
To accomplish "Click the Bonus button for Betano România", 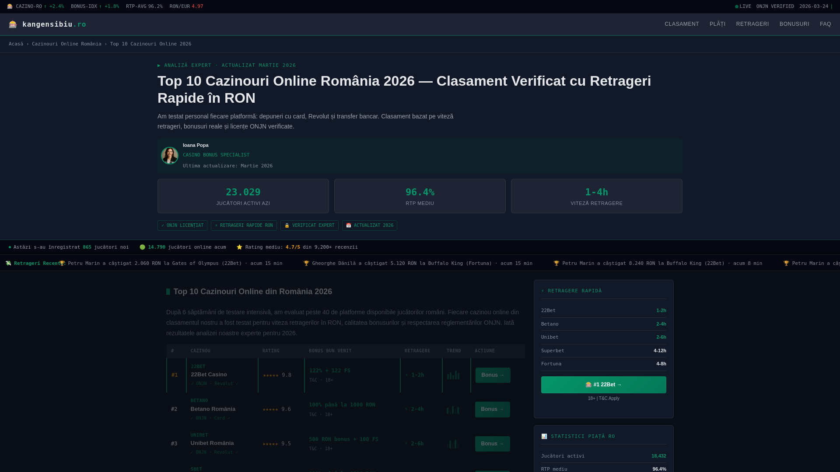I will click(x=493, y=410).
